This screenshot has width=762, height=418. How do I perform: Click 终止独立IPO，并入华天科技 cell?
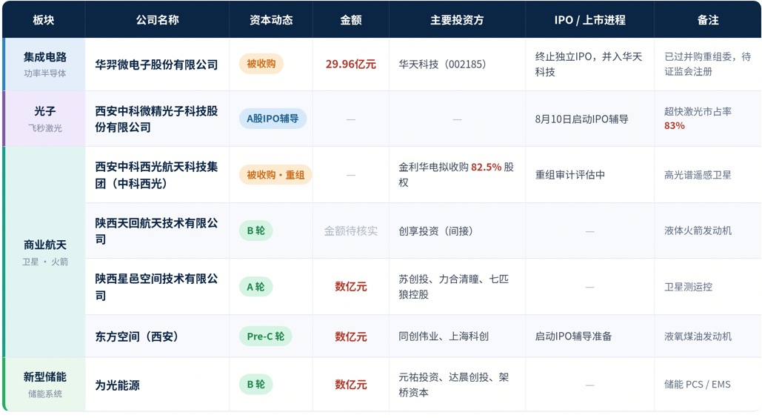click(x=589, y=64)
